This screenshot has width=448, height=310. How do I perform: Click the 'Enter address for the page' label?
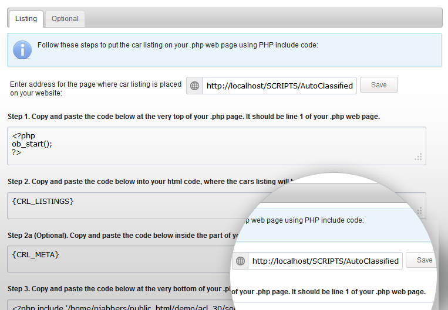96,88
